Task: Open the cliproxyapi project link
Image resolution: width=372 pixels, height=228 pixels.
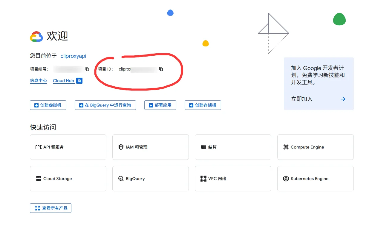Action: tap(73, 56)
